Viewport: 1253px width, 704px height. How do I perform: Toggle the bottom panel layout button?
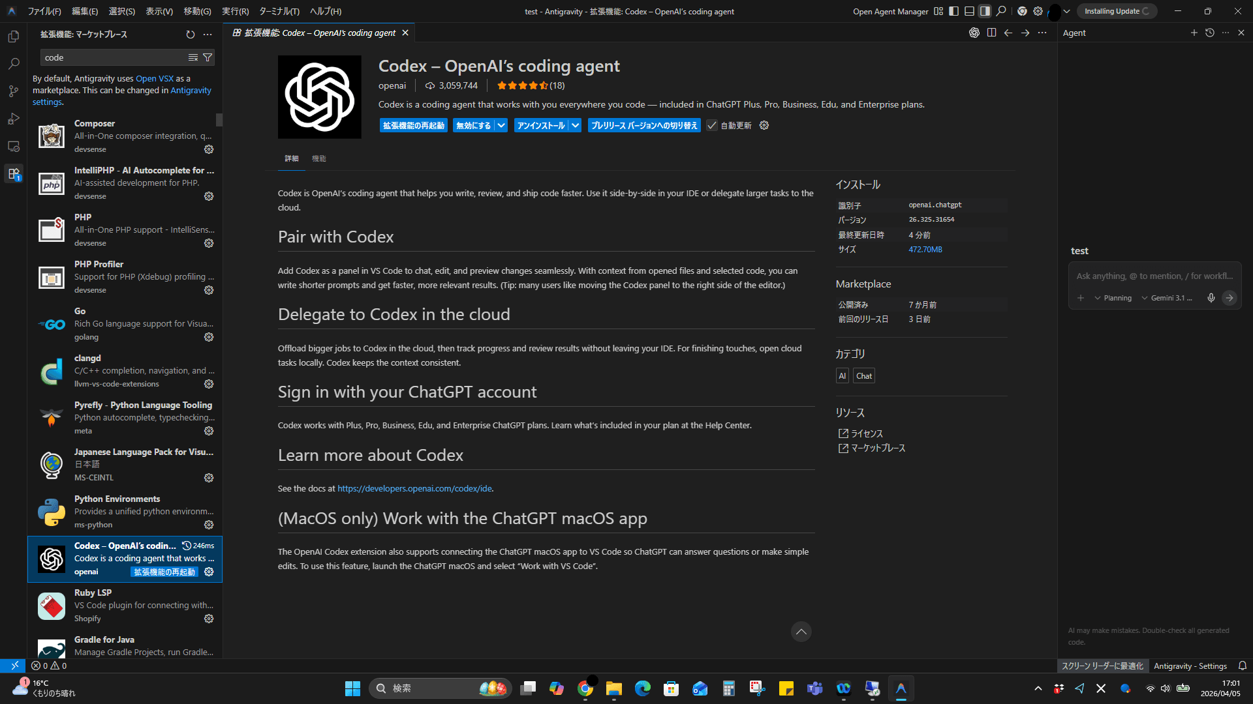[x=969, y=11]
